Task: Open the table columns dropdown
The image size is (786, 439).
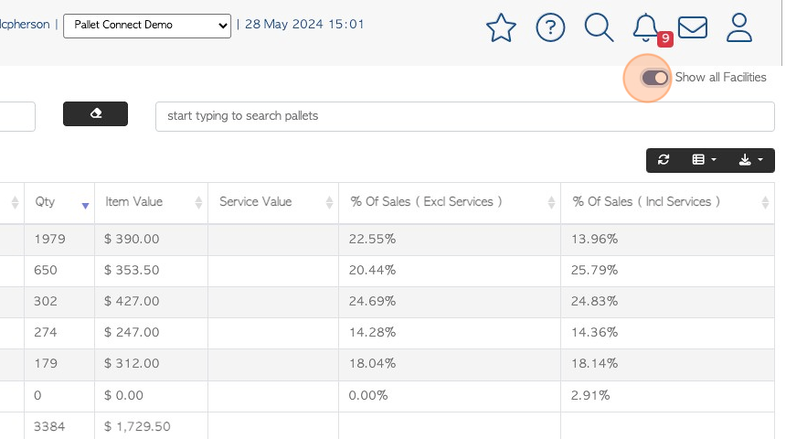Action: click(x=704, y=159)
